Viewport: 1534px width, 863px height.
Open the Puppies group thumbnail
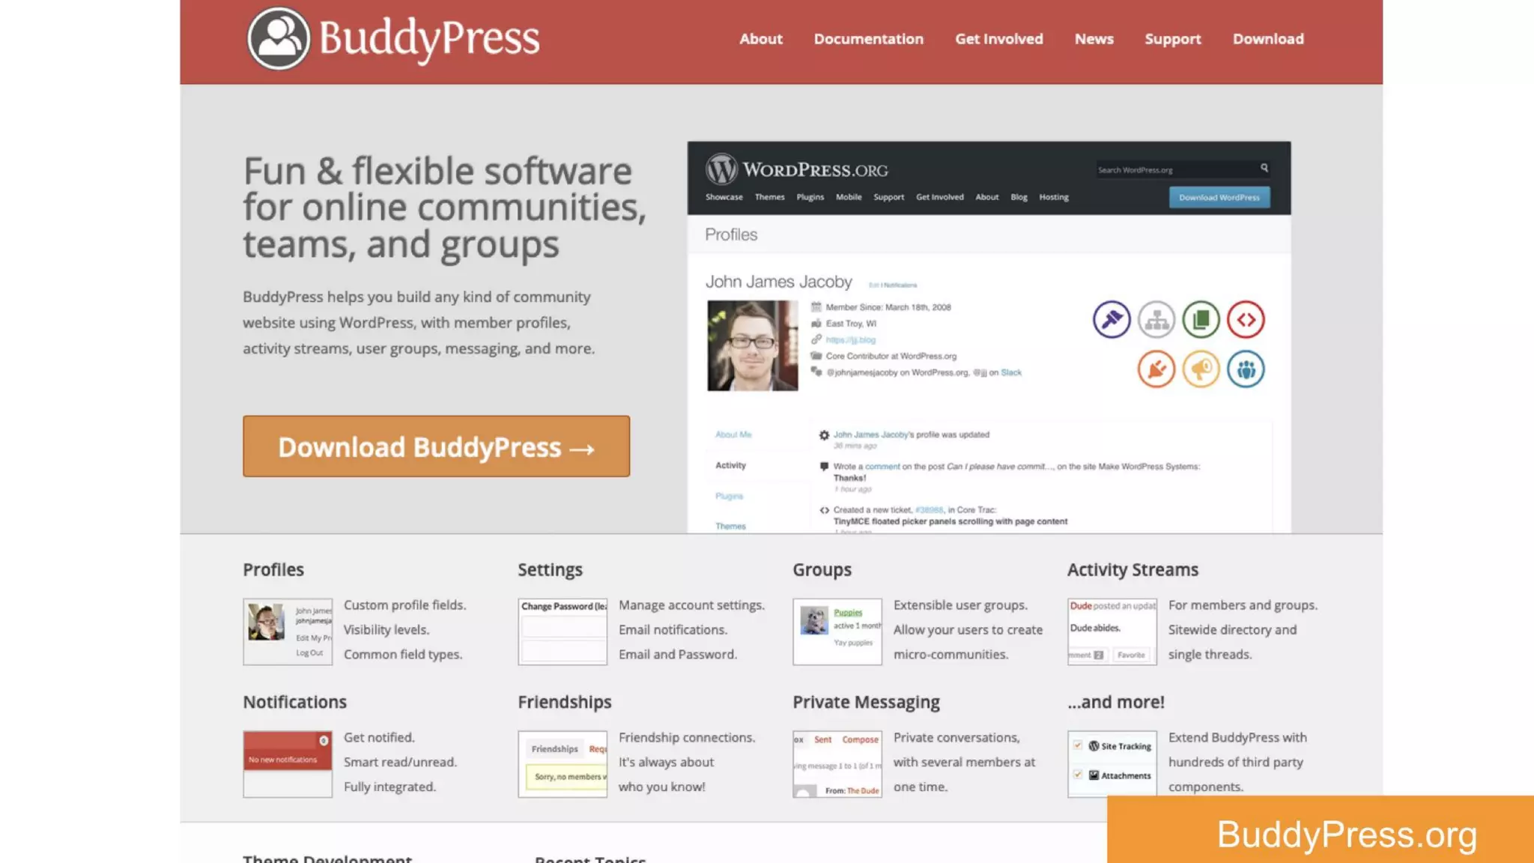(814, 620)
